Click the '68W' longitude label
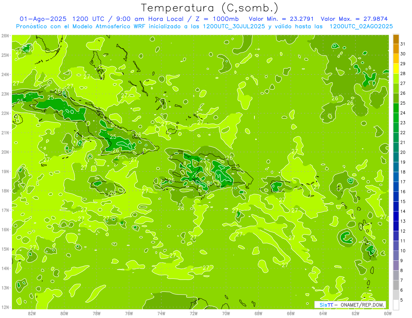This screenshot has width=412, height=318. pos(259,313)
